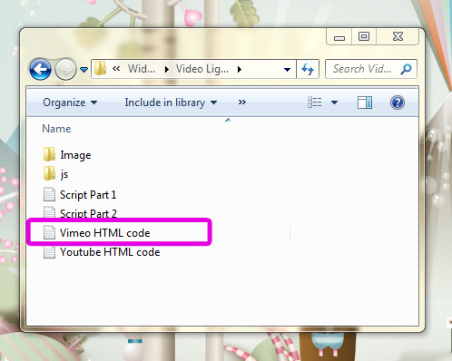Select Script Part 1 file icon
452x361 pixels.
click(x=49, y=194)
